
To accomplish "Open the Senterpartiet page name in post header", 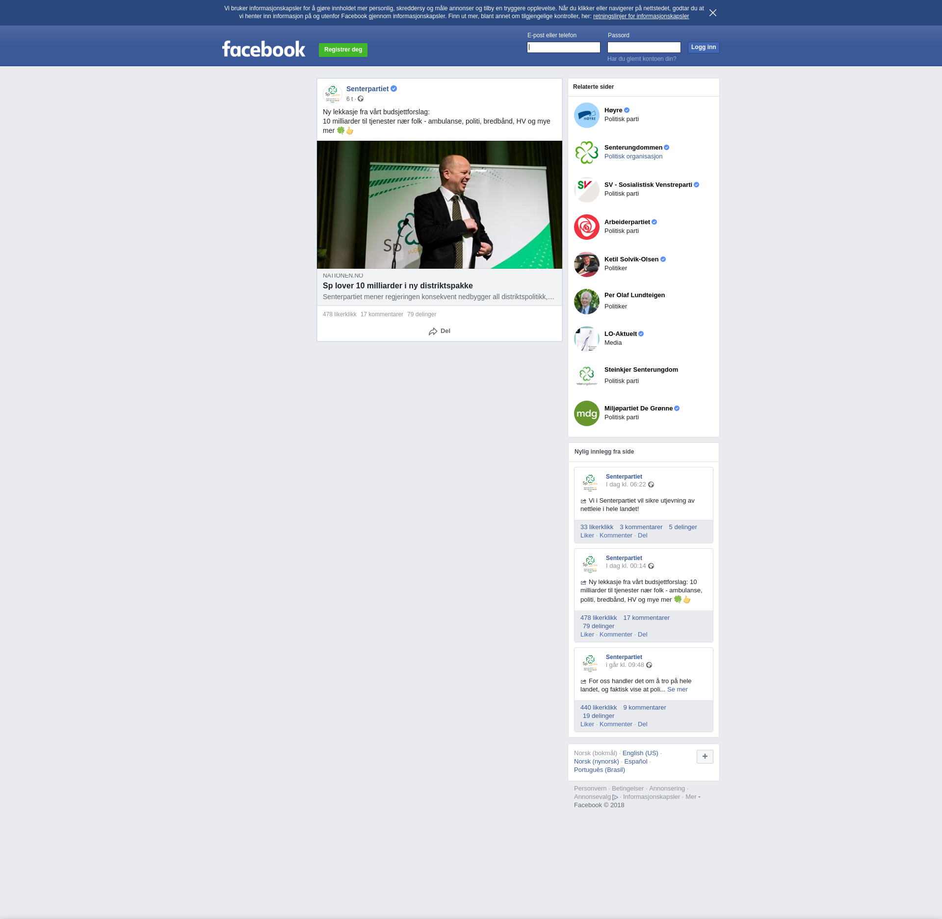I will (x=367, y=89).
